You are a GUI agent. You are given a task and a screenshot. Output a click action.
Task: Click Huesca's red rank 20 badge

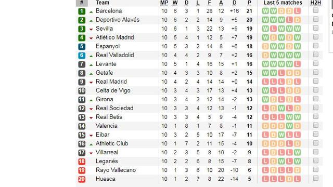82,179
